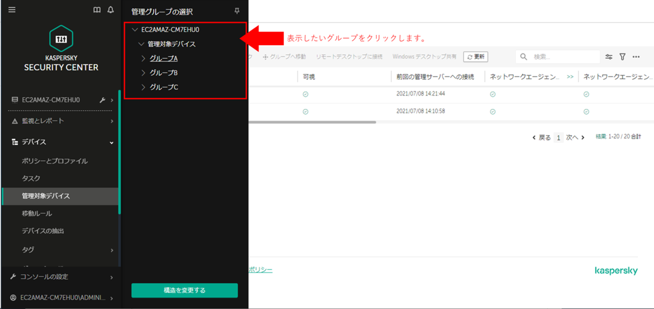Pin the group selection panel
This screenshot has height=309, width=654.
coord(237,11)
